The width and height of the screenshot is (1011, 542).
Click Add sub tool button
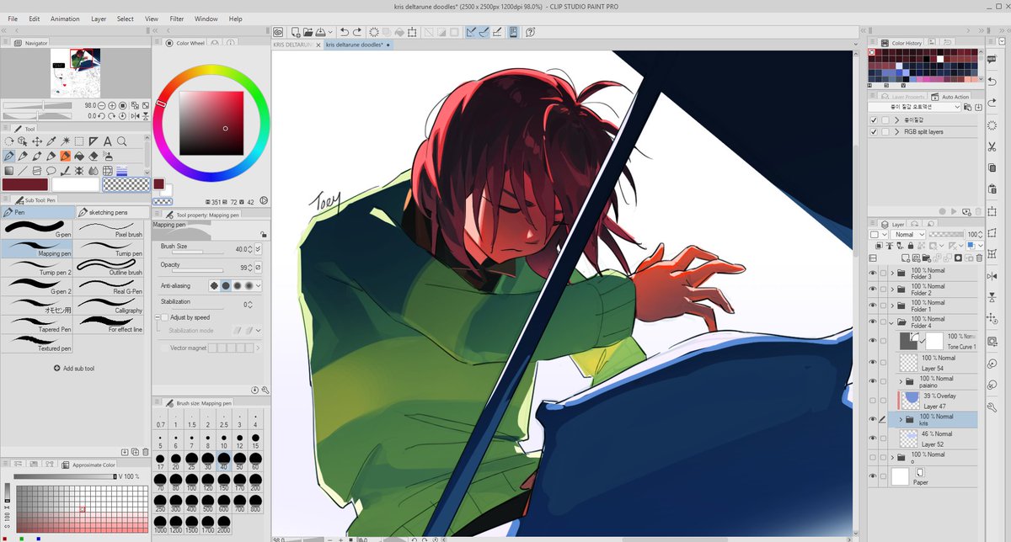[73, 369]
